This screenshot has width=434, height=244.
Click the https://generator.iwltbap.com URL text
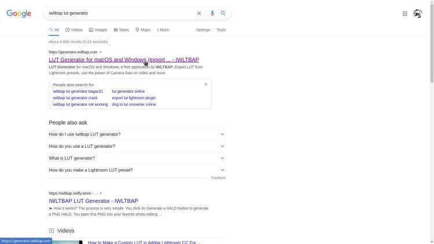click(x=73, y=52)
